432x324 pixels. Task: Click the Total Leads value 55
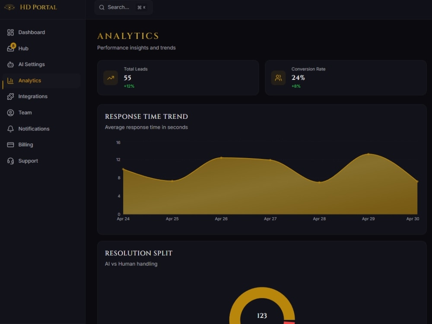tap(127, 78)
